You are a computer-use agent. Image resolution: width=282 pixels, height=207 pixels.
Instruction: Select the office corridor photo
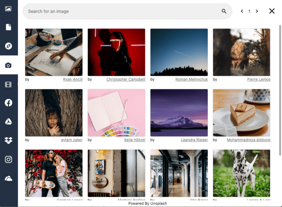point(179,173)
